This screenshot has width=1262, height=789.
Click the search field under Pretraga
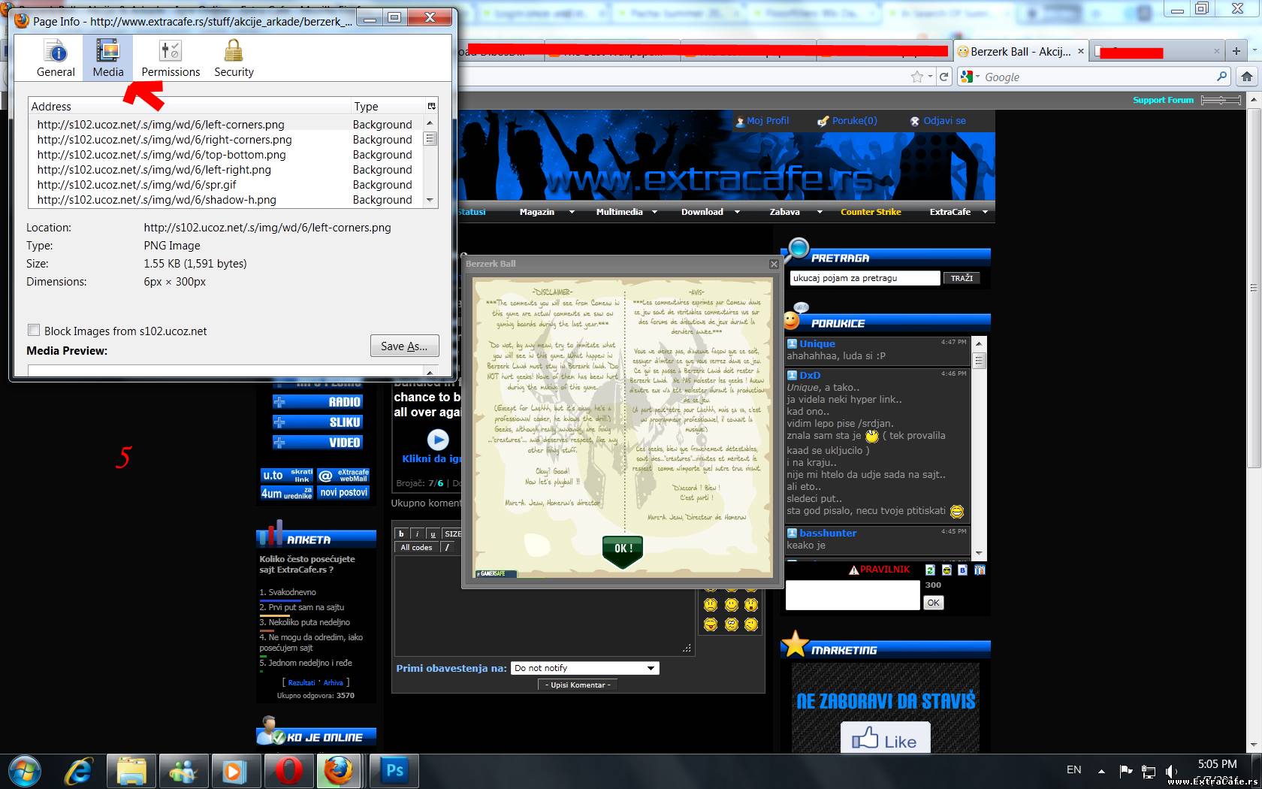(865, 278)
